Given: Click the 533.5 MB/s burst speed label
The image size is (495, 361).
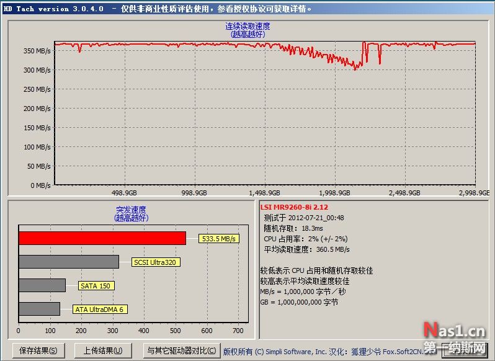Looking at the screenshot, I should click(219, 239).
